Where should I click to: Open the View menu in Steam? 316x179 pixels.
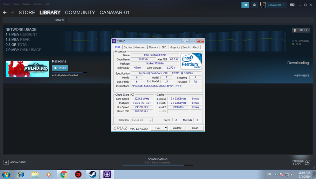tap(16, 4)
